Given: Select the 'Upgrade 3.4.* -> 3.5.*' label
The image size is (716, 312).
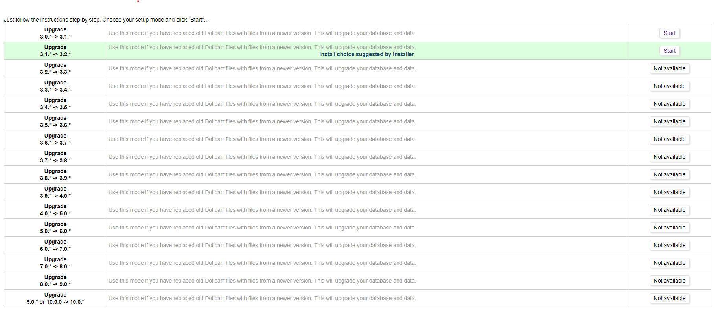Looking at the screenshot, I should [x=55, y=104].
